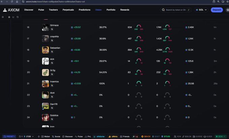The width and height of the screenshot is (229, 139).
Task: Select trader name Solstice
Action: point(54,115)
